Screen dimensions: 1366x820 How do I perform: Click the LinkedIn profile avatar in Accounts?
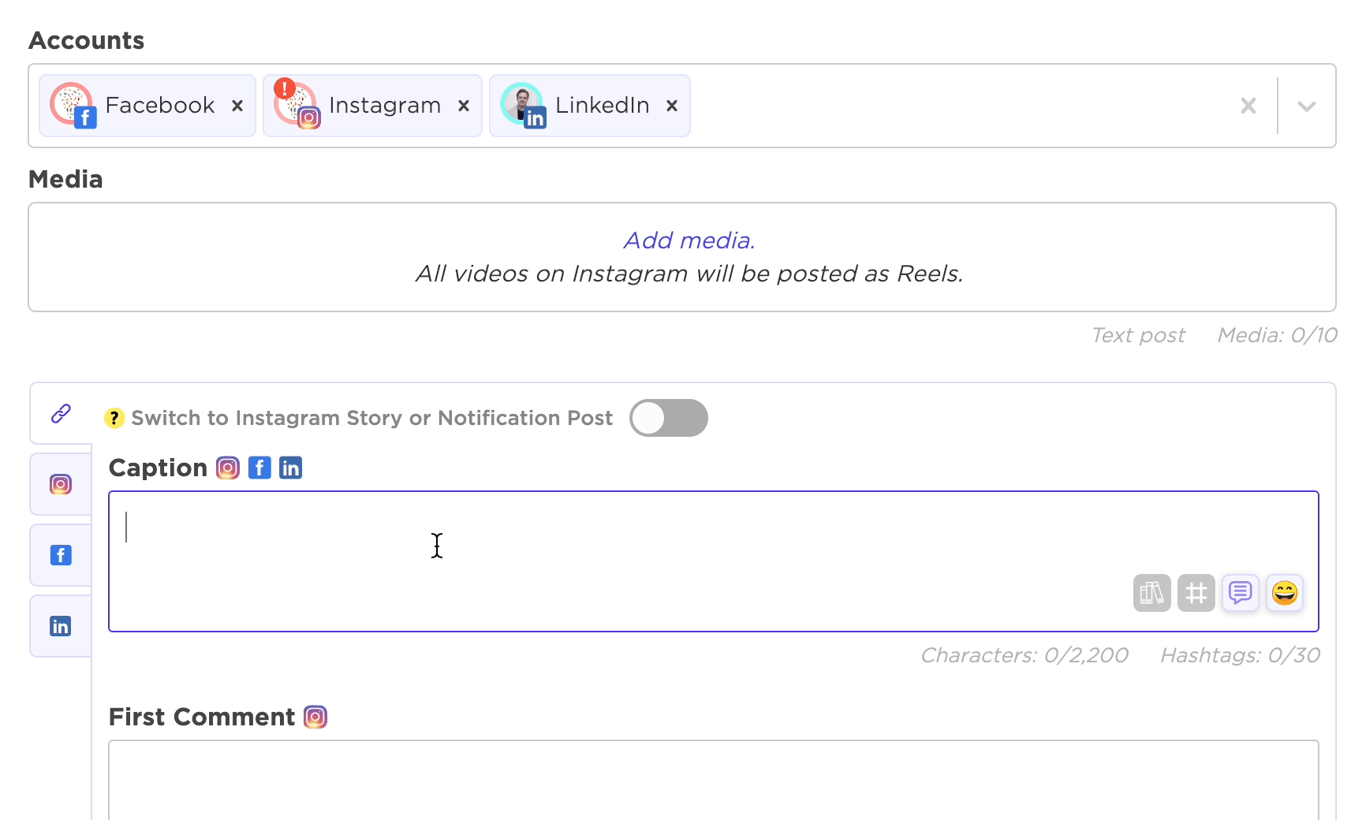[523, 105]
